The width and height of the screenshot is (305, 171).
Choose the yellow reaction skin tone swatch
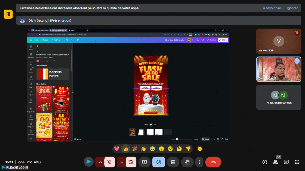click(x=200, y=149)
